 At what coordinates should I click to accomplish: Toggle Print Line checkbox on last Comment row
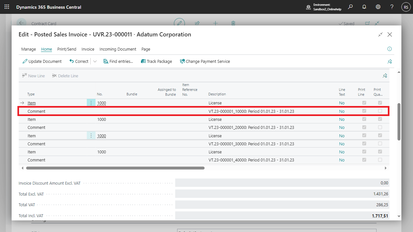coord(364,160)
